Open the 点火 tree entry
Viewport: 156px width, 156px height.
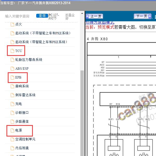pyautogui.click(x=19, y=24)
